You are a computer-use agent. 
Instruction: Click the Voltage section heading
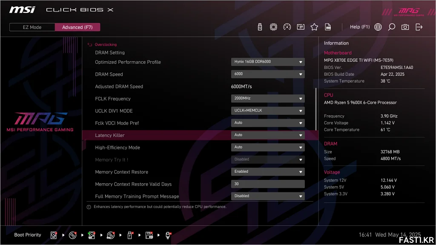coord(332,172)
